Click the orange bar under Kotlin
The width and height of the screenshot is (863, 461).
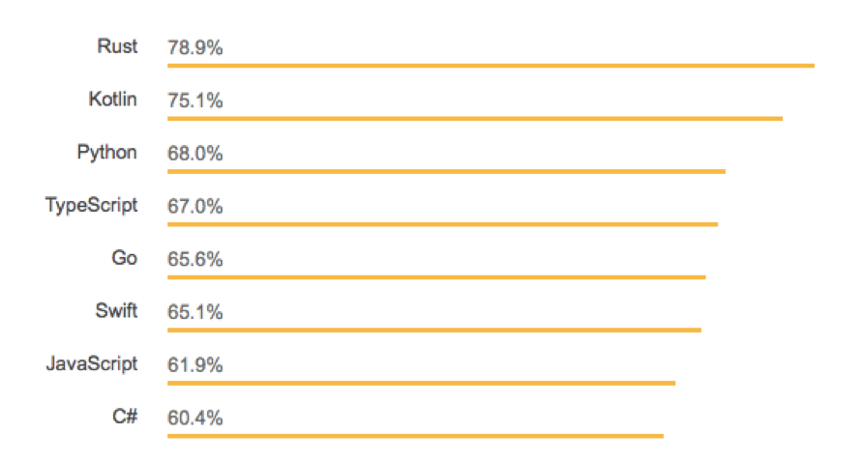click(475, 118)
